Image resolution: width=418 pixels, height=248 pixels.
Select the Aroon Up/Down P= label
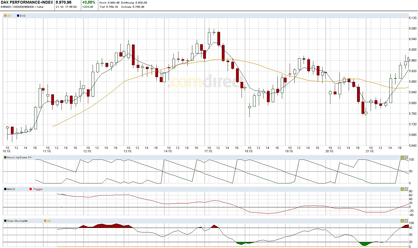[x=19, y=158]
